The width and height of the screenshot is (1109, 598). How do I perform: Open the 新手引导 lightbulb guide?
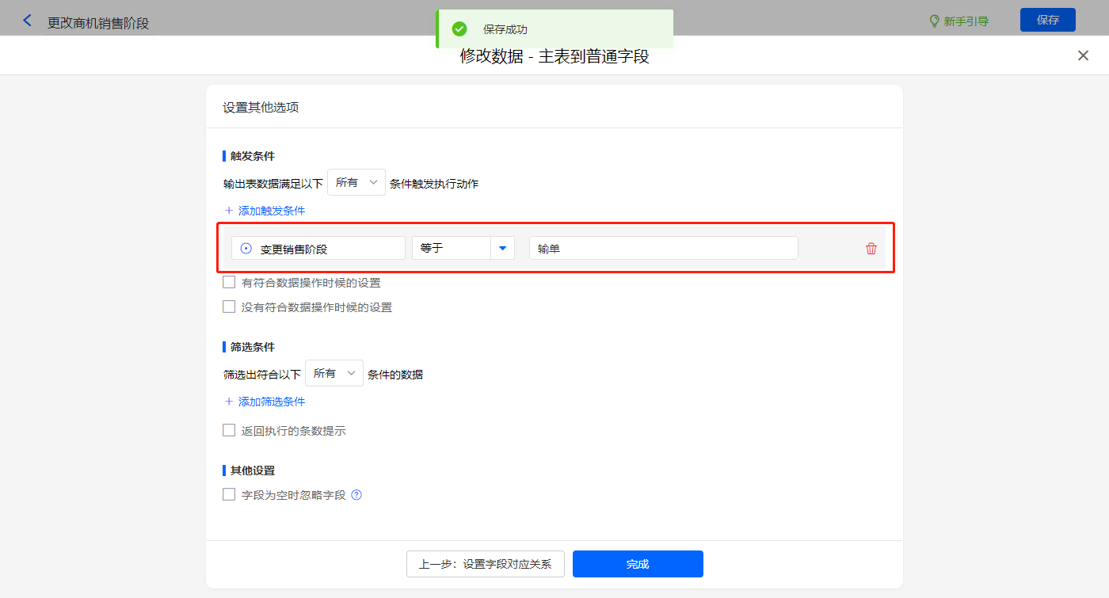pyautogui.click(x=958, y=21)
